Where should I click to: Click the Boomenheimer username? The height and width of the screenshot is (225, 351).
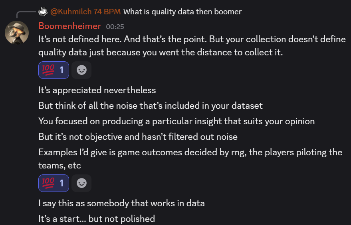[x=69, y=26]
